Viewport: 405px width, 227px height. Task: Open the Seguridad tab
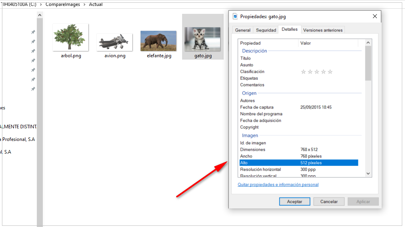(x=266, y=30)
